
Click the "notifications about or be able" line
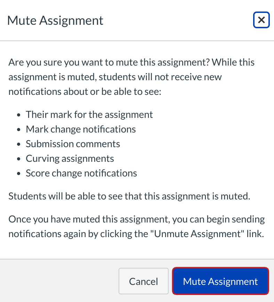(x=83, y=91)
